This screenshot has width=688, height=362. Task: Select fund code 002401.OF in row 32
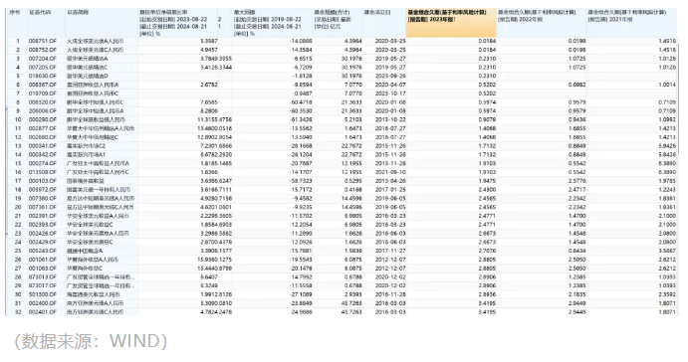(x=43, y=312)
